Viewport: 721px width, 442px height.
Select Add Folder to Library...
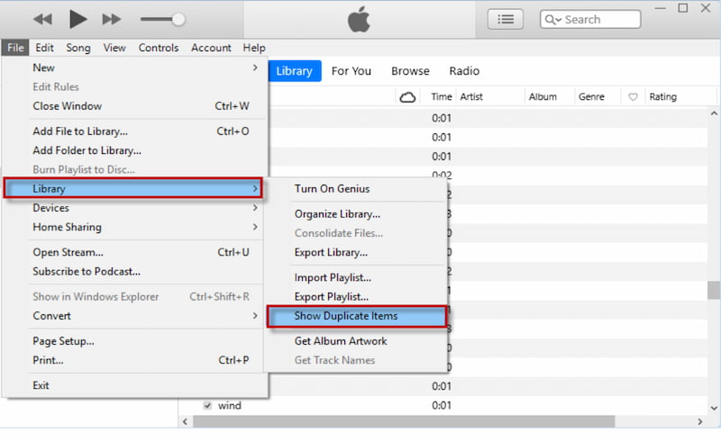point(133,150)
